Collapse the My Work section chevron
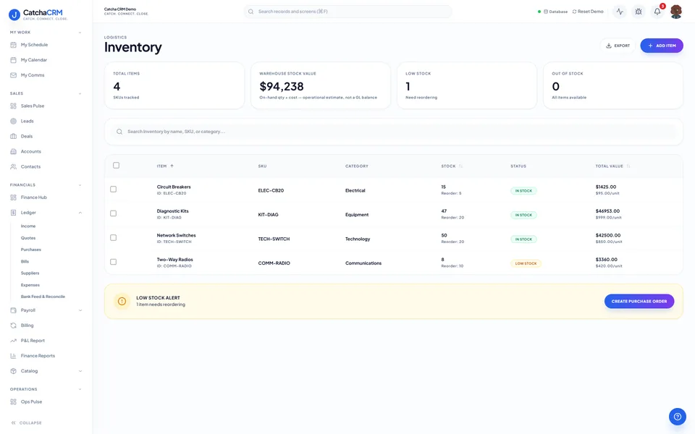 pyautogui.click(x=80, y=33)
